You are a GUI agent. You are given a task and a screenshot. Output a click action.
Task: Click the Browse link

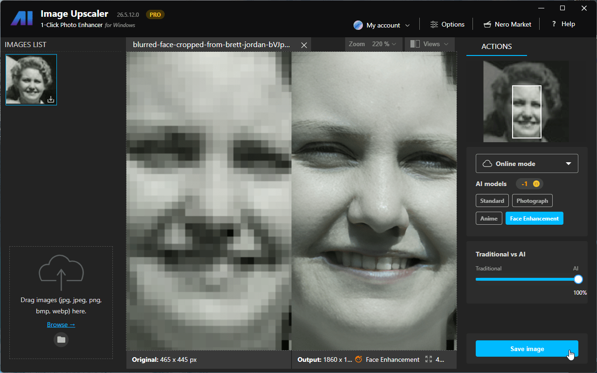pyautogui.click(x=61, y=325)
